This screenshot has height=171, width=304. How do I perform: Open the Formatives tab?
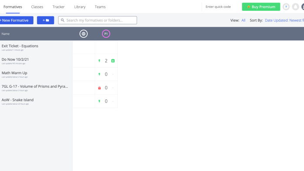click(13, 7)
